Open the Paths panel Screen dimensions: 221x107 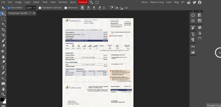[x=200, y=38]
